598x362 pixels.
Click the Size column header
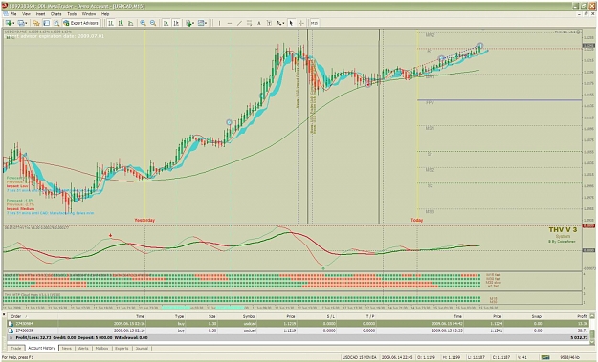[x=201, y=316]
